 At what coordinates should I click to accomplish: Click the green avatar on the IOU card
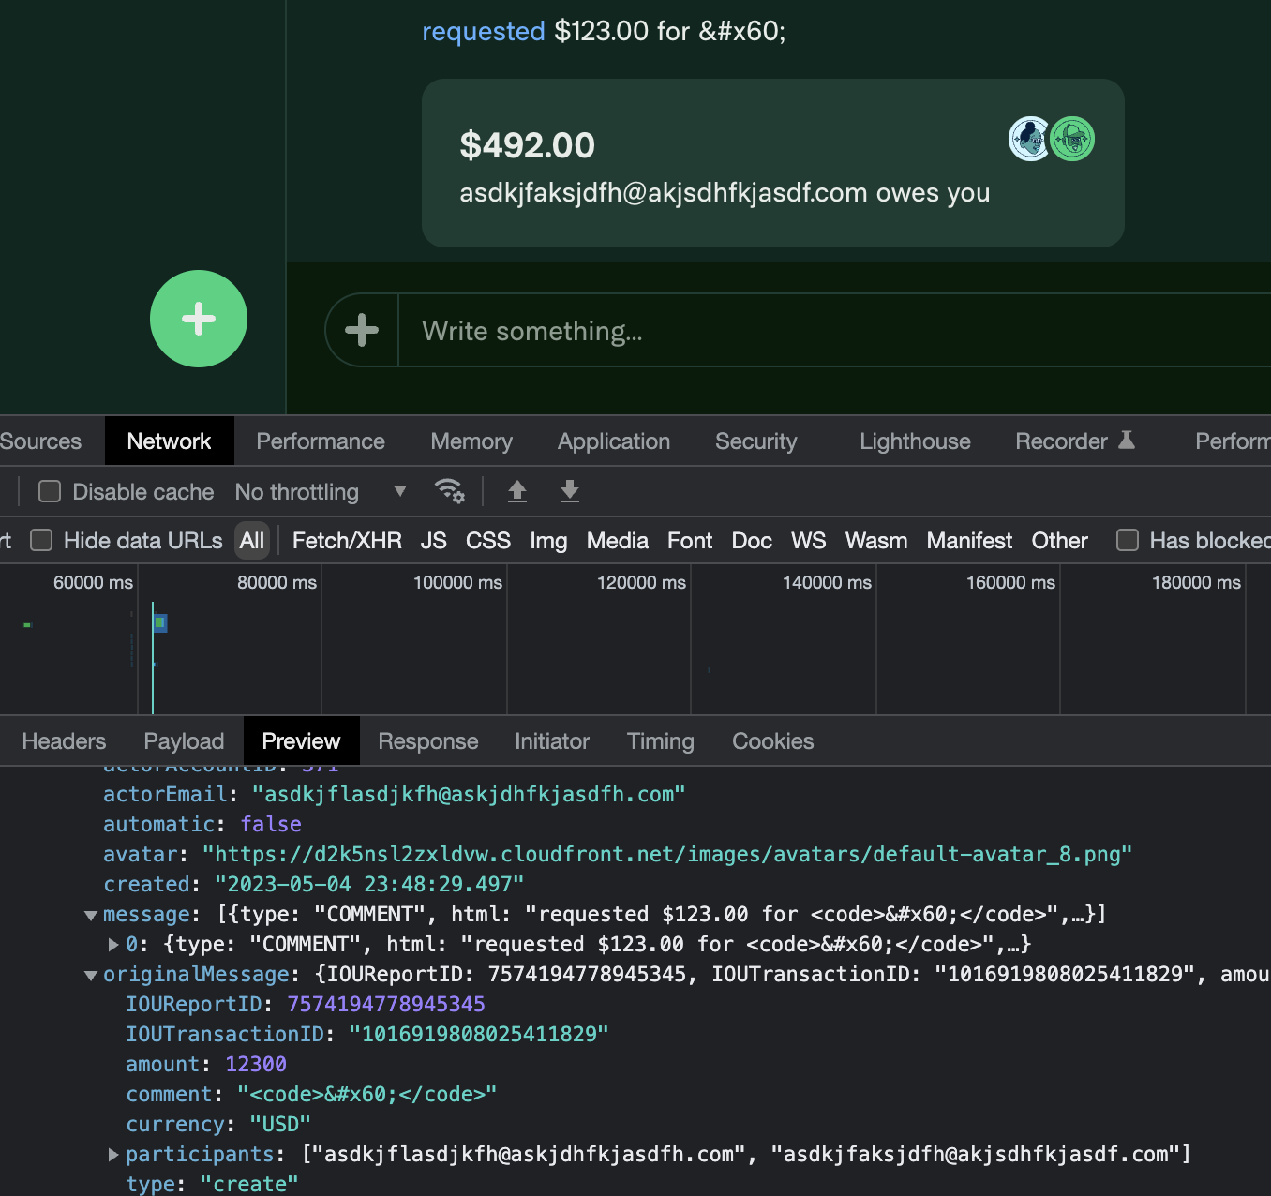1072,139
